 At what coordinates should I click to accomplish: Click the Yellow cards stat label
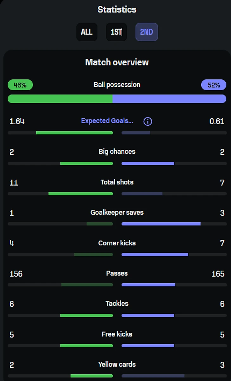pos(117,364)
